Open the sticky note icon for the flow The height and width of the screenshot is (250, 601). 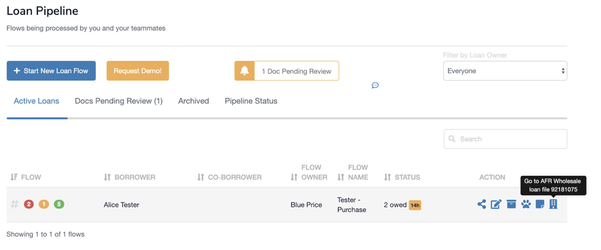pos(540,204)
